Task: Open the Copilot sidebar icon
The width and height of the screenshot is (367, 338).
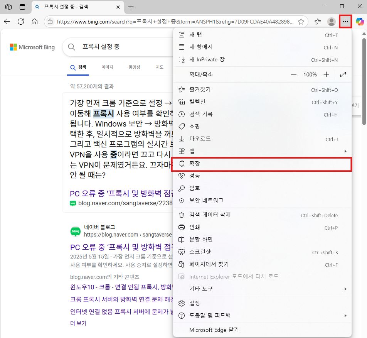Action: pos(360,22)
